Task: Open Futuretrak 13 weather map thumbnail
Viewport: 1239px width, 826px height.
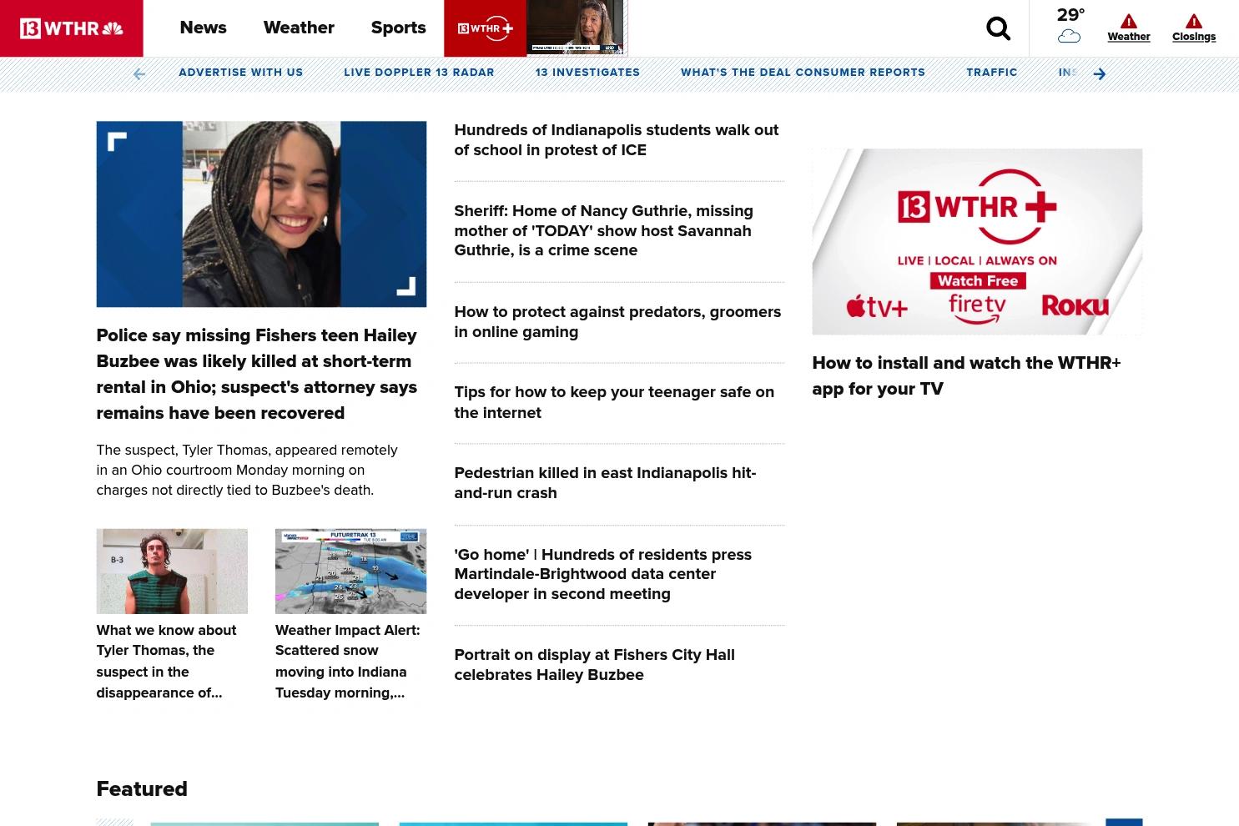Action: 350,571
